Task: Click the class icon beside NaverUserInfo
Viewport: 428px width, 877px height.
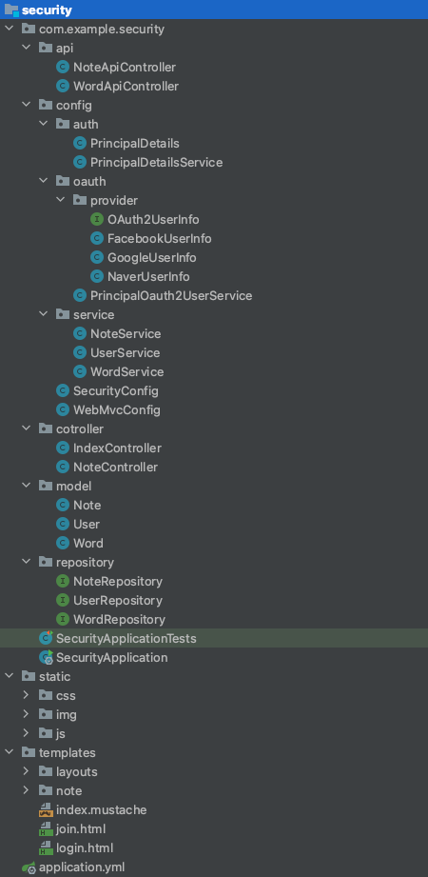Action: tap(97, 276)
